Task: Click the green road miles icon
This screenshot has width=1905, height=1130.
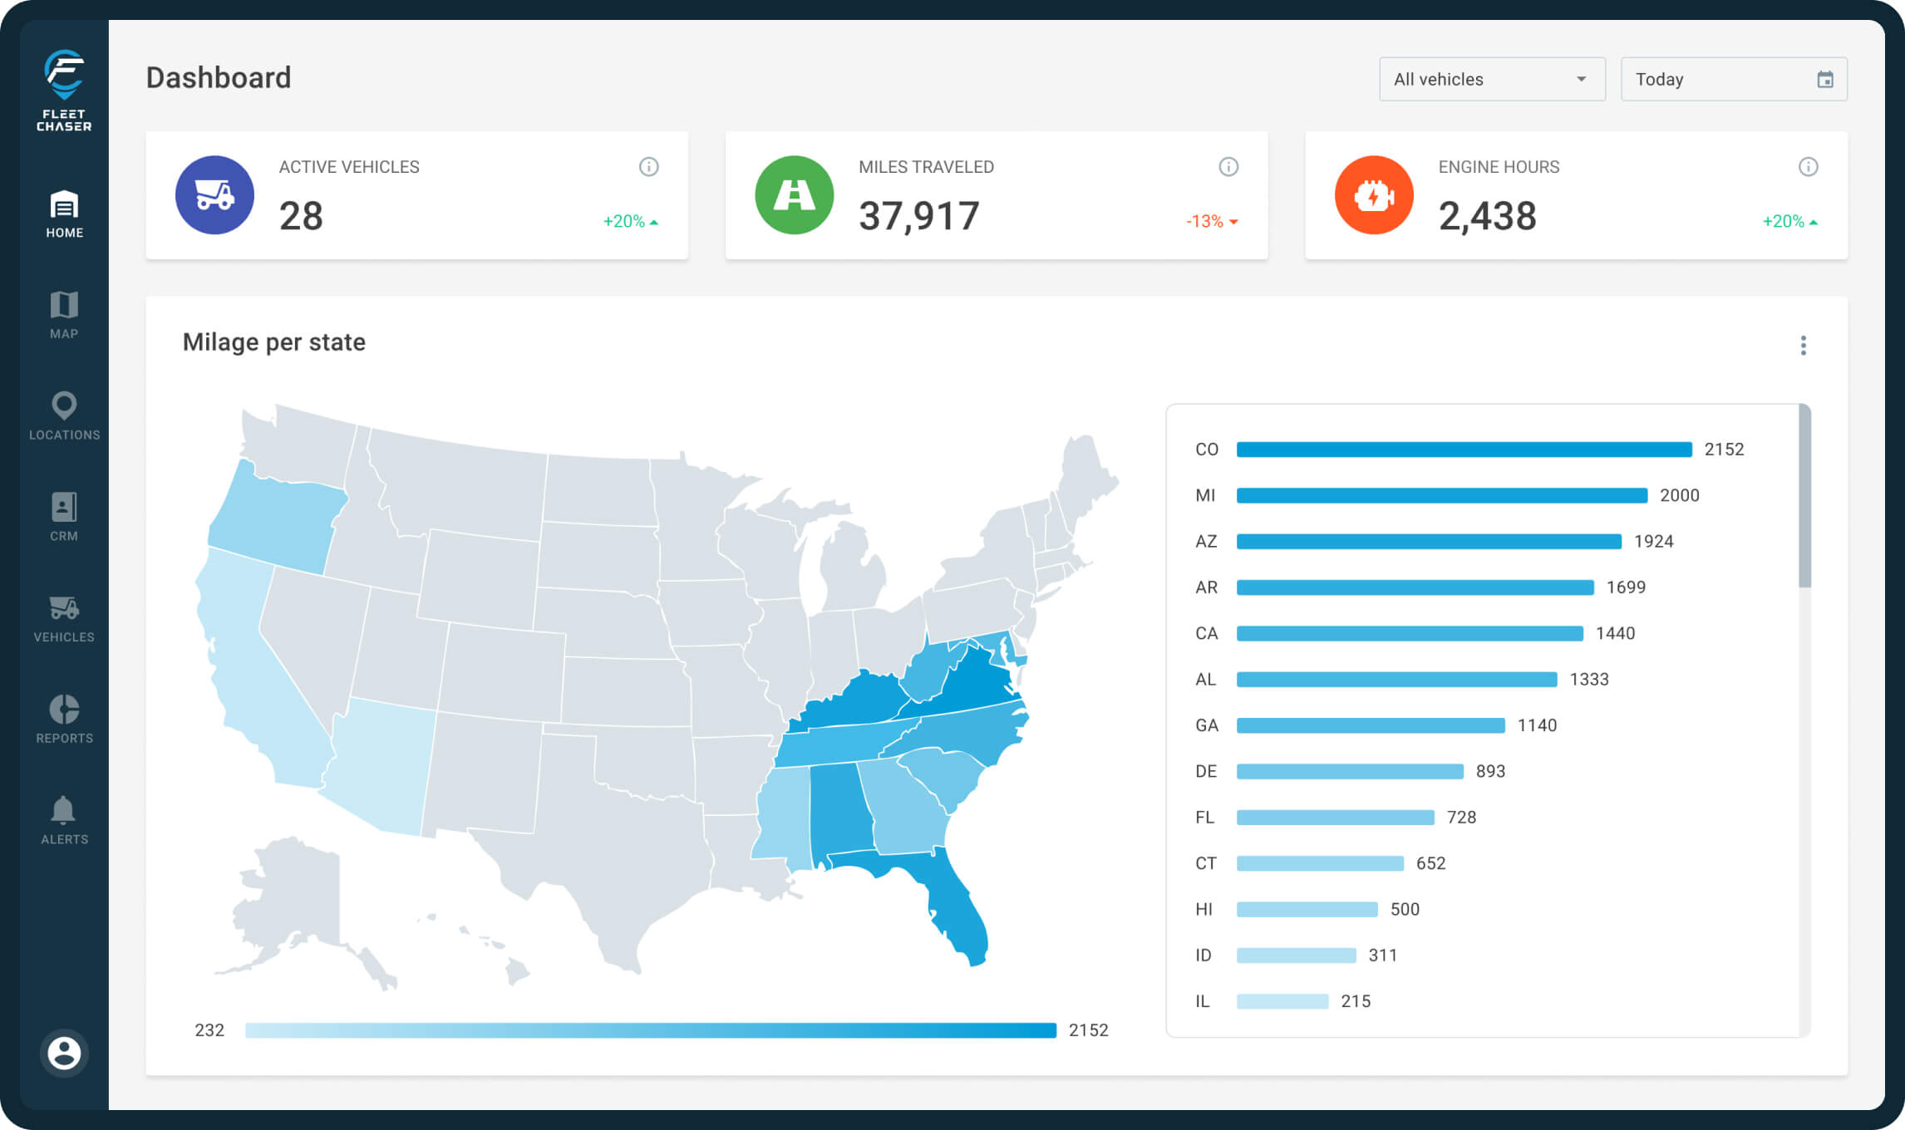Action: tap(794, 195)
